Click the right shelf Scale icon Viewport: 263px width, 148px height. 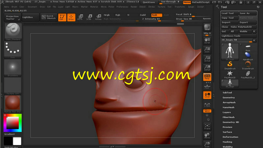pyautogui.click(x=207, y=144)
